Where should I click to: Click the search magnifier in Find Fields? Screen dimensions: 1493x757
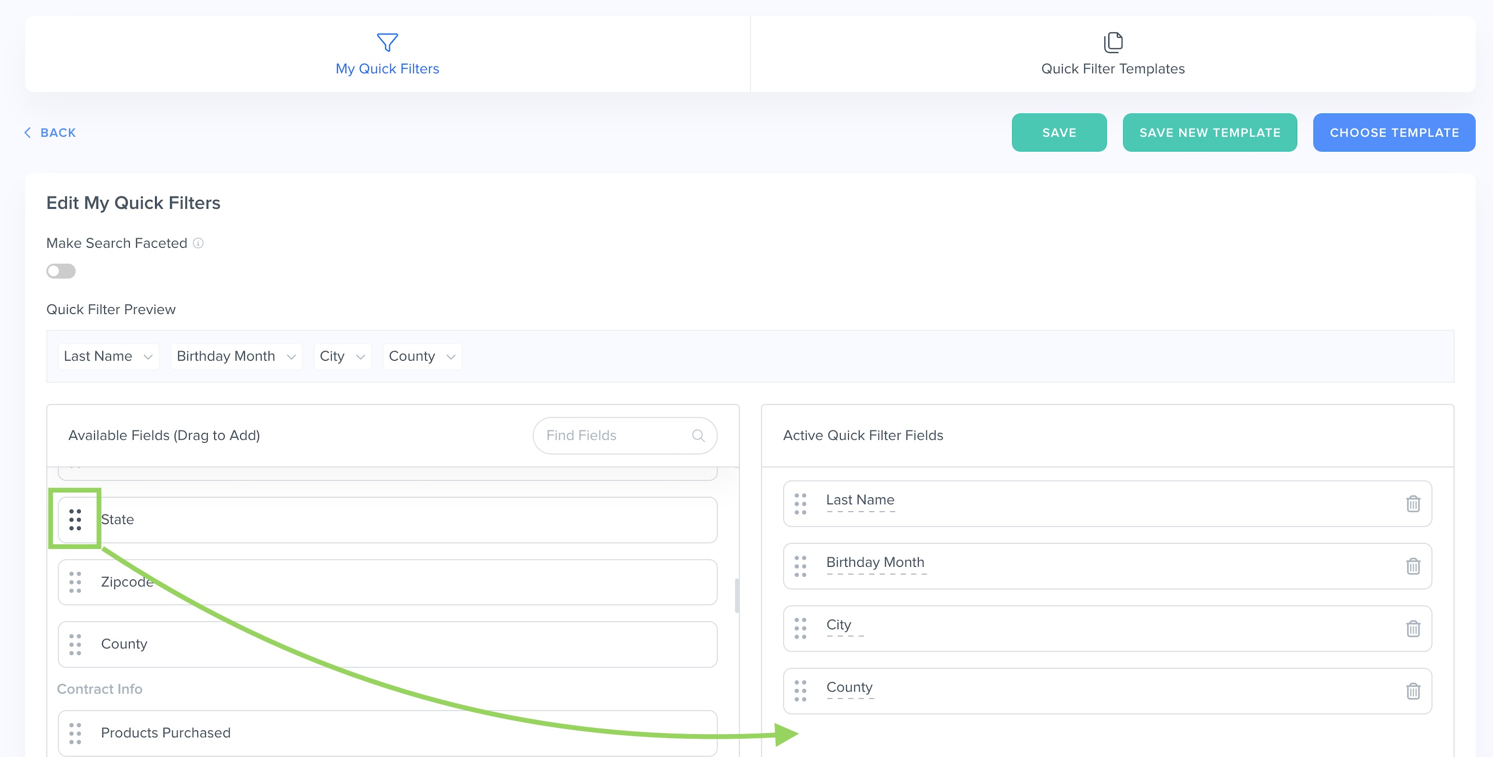tap(698, 435)
